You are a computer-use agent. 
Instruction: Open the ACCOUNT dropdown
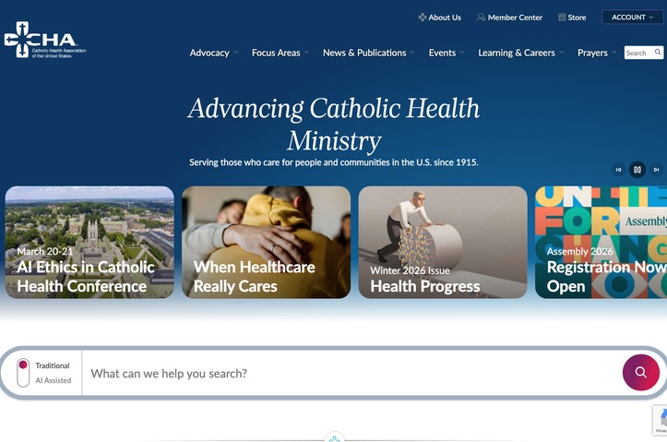pos(632,18)
